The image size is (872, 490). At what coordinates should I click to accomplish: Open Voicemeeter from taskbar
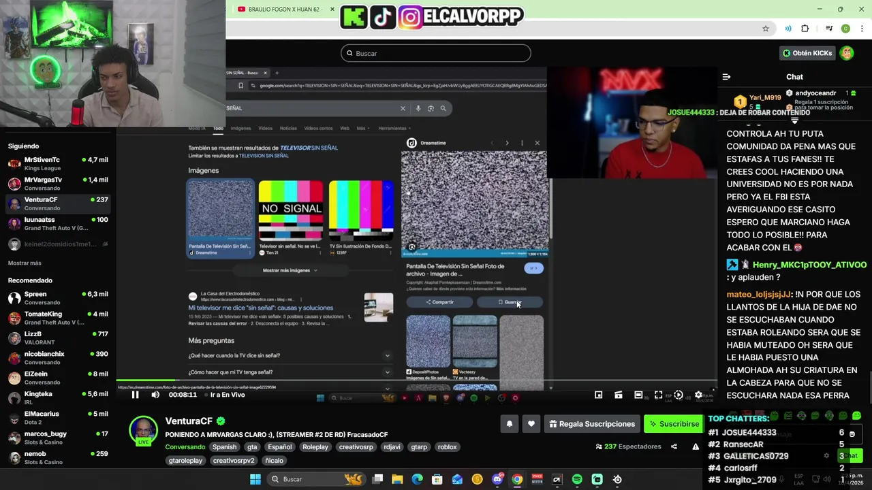[x=537, y=479]
